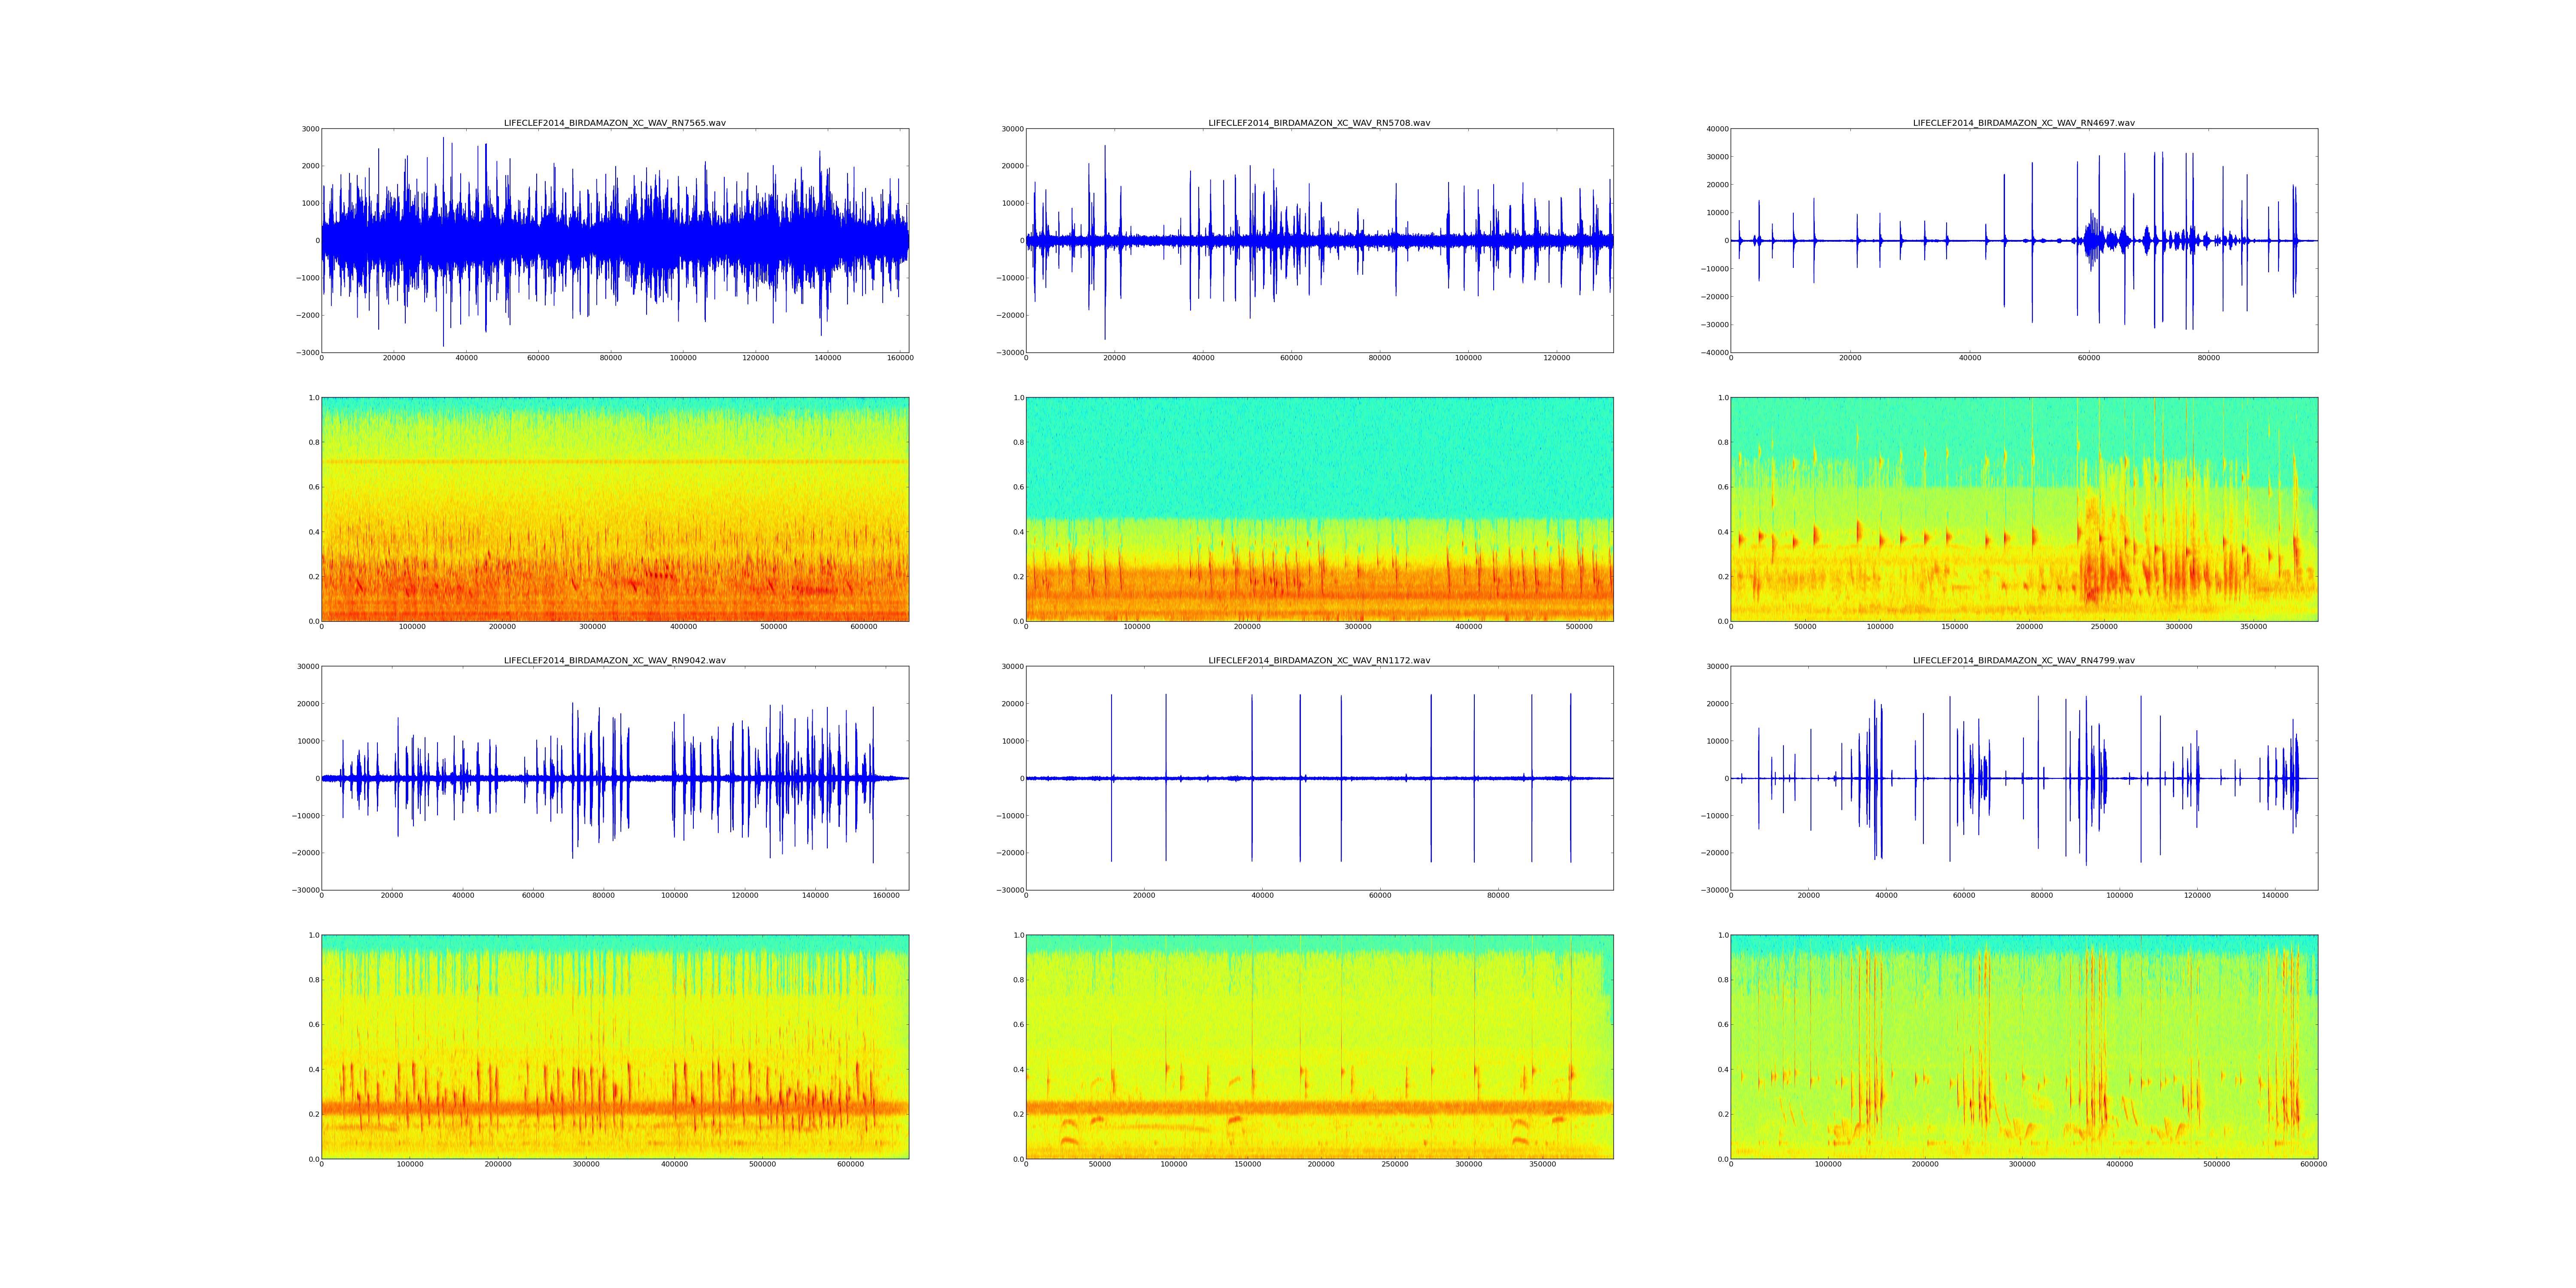Screen dimensions: 2576x1288
Task: Click the spectrogram below the RN1172.wav waveform
Action: coord(1319,1047)
